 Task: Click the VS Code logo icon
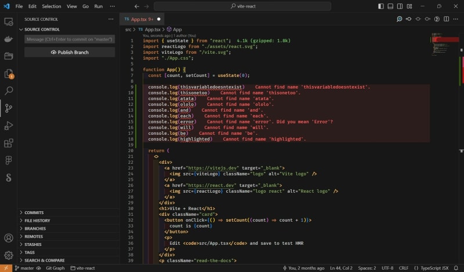(x=6, y=6)
